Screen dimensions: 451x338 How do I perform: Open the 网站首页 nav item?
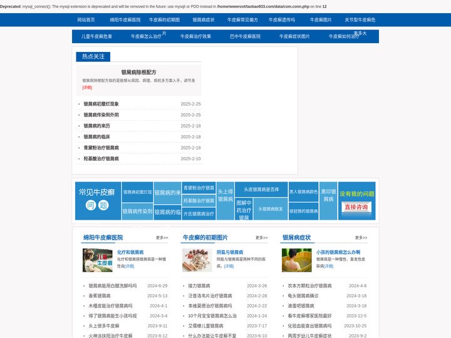86,20
